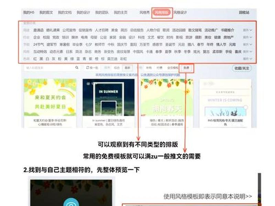
Task: Go to the 我的设计 tab
Action: click(x=83, y=12)
